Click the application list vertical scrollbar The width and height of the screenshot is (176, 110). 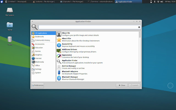point(140,35)
